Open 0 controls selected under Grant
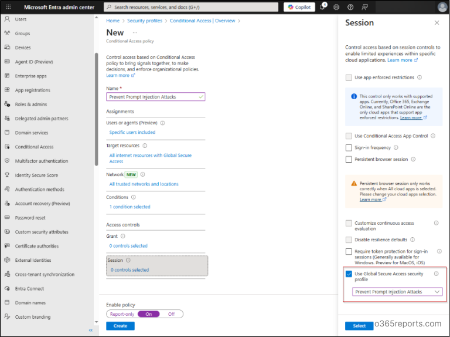450x337 pixels. coord(128,246)
